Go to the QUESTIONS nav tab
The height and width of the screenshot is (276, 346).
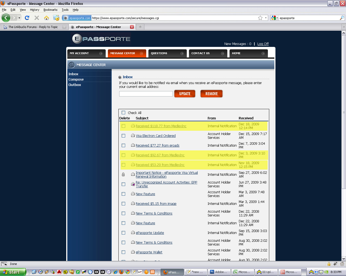point(167,53)
